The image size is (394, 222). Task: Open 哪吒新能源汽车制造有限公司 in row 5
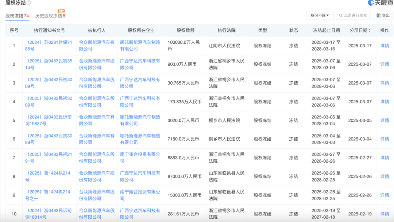(x=140, y=121)
